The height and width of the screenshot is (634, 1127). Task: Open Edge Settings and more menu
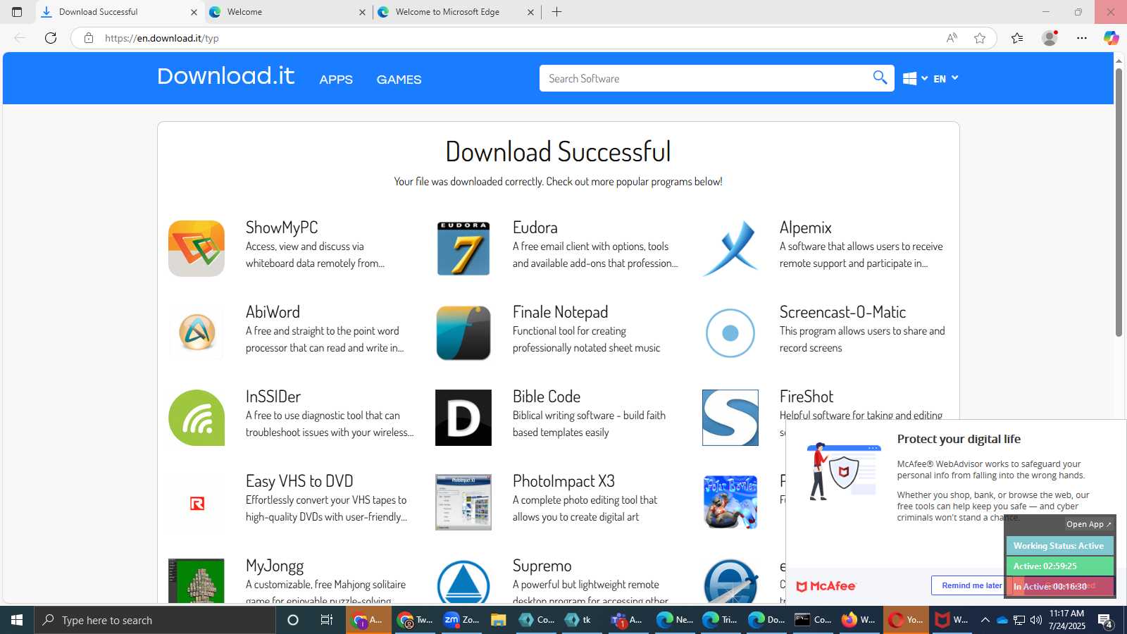pos(1082,38)
